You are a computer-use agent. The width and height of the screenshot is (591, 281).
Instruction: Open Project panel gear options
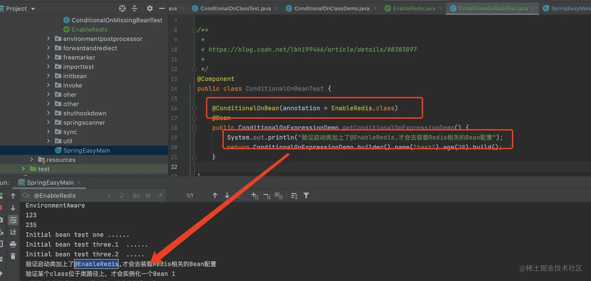click(x=150, y=8)
